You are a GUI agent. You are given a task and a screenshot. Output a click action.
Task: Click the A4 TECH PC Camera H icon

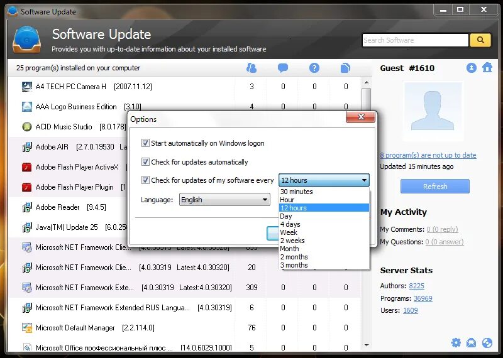[27, 87]
